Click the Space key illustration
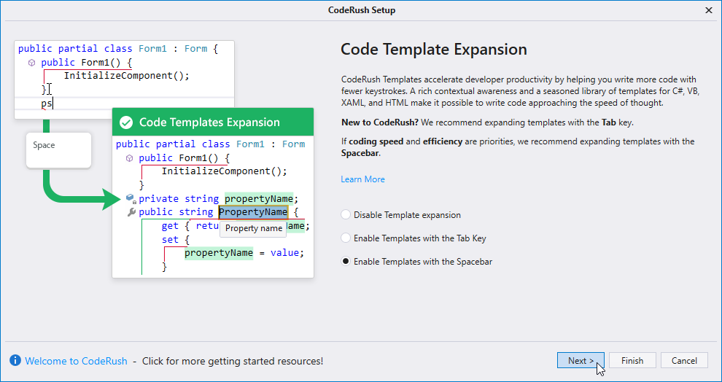This screenshot has width=722, height=382. tap(59, 150)
